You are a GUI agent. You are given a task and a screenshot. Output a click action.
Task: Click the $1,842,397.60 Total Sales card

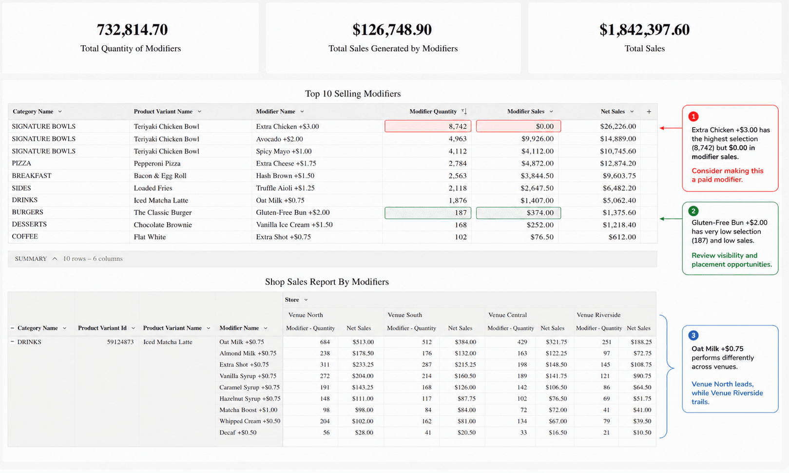tap(654, 38)
